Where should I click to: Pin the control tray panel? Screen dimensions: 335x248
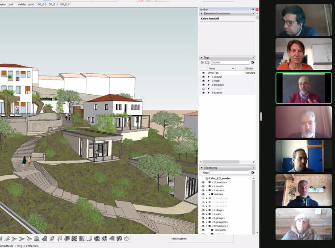(x=253, y=9)
